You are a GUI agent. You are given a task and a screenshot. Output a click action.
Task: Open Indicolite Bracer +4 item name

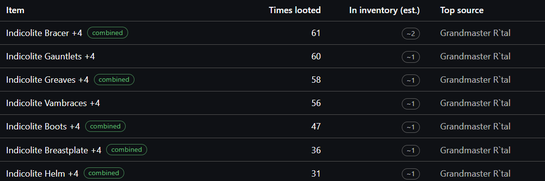[44, 33]
